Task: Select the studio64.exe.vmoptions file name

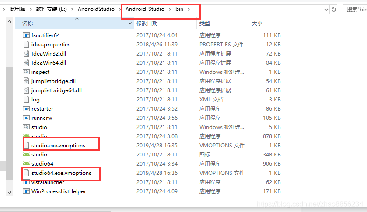Action: (61, 173)
